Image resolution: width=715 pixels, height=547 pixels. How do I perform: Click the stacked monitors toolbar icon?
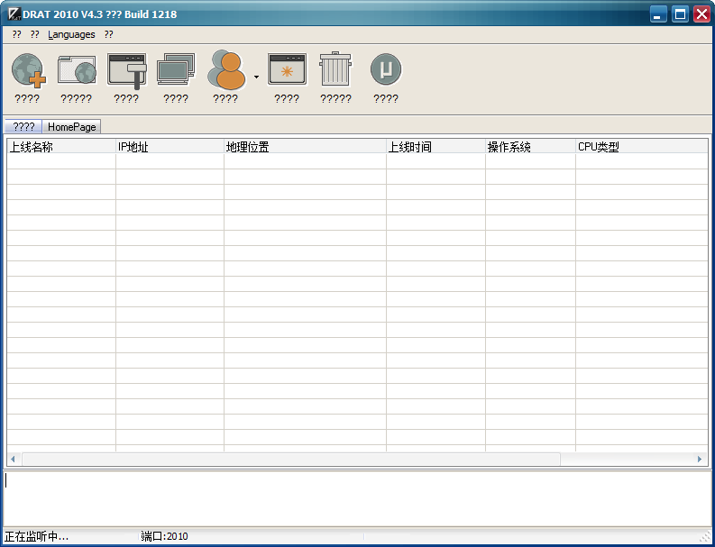click(x=176, y=70)
